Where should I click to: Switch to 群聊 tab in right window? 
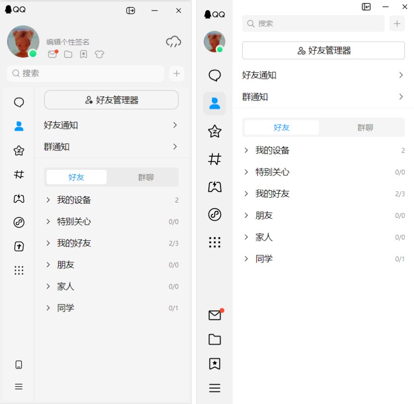[x=365, y=127]
